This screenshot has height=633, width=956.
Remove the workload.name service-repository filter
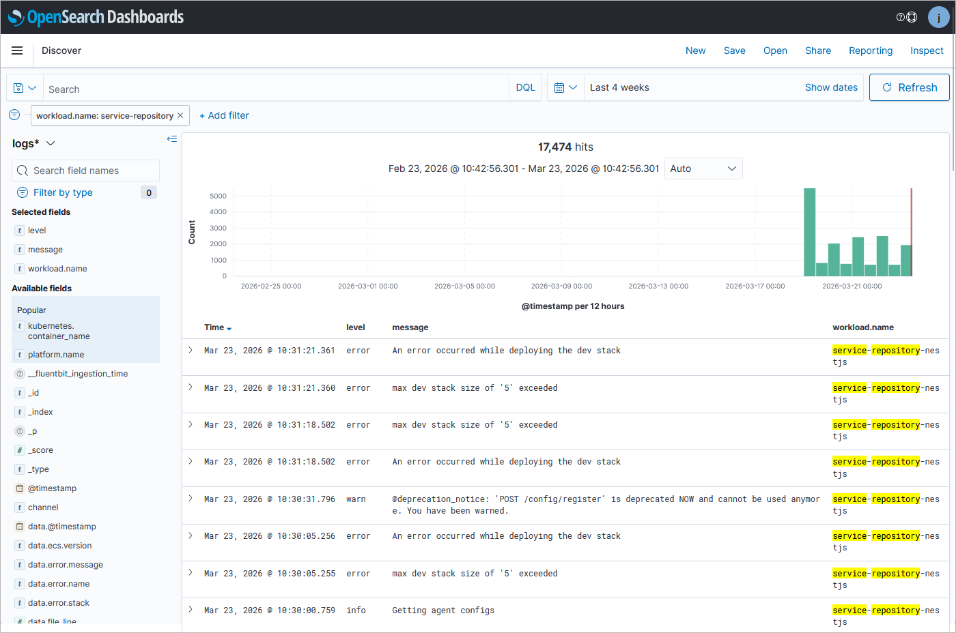click(180, 115)
